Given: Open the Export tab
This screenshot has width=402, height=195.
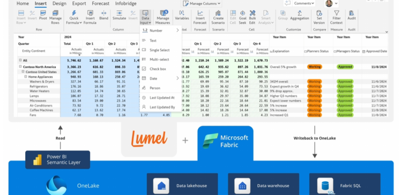Looking at the screenshot, I should pos(79,4).
